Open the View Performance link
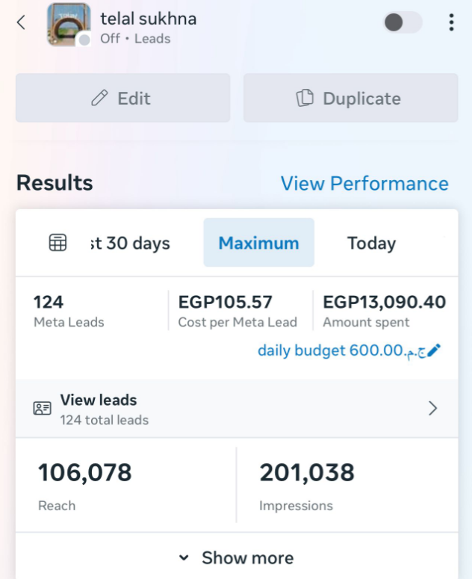Screen dimensions: 472x579 pyautogui.click(x=364, y=184)
